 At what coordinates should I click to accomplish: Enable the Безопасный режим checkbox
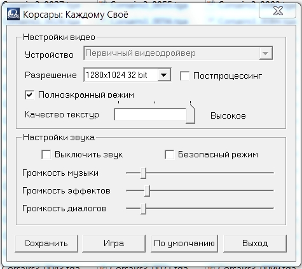(x=169, y=155)
